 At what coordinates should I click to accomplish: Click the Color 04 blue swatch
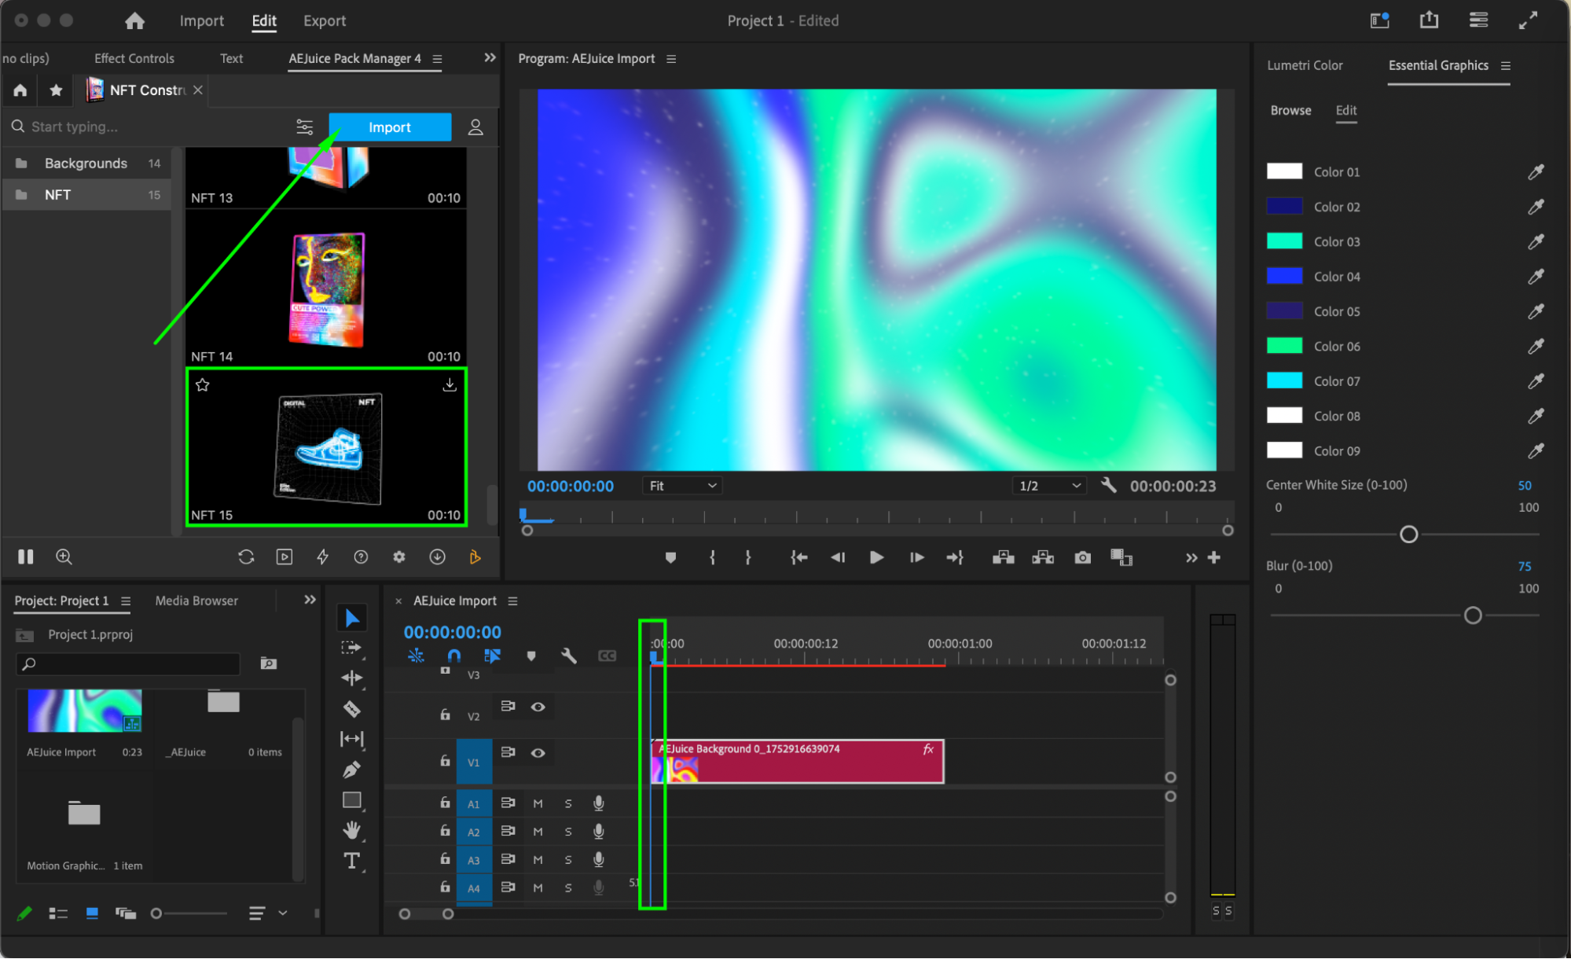1284,277
